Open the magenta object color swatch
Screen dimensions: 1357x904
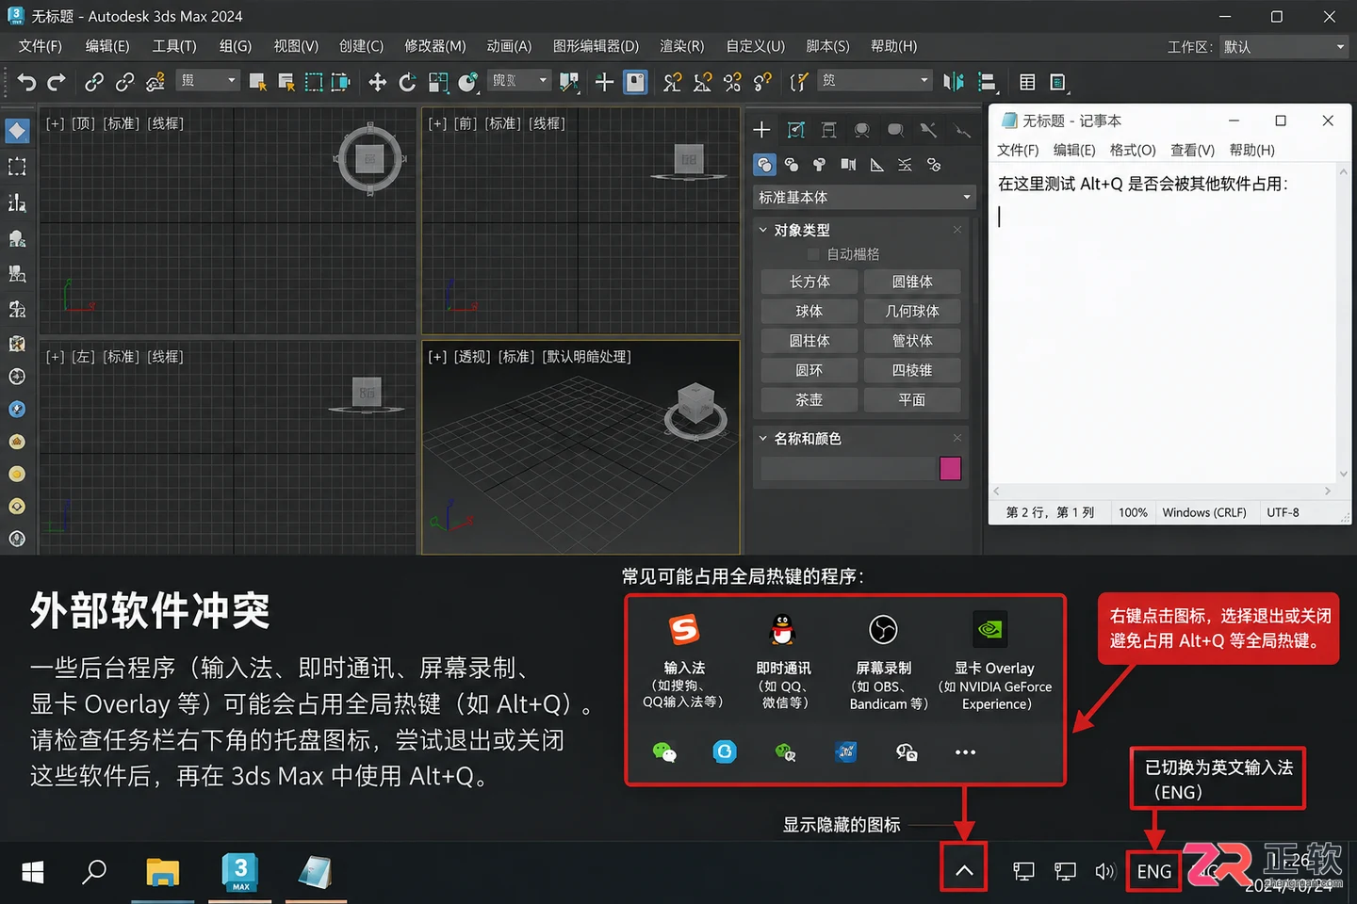(x=950, y=469)
